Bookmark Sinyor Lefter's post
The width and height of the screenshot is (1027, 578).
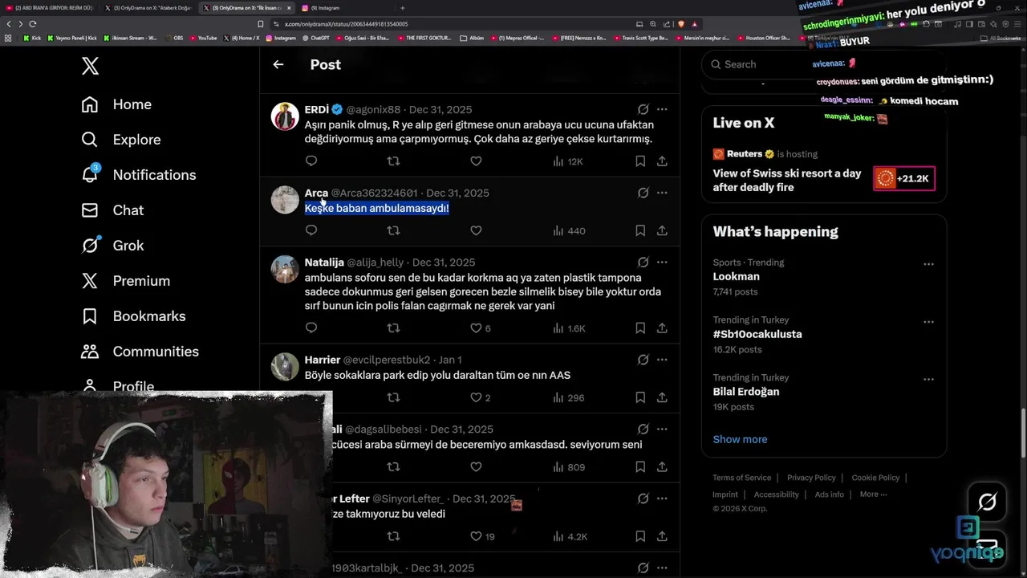point(640,536)
